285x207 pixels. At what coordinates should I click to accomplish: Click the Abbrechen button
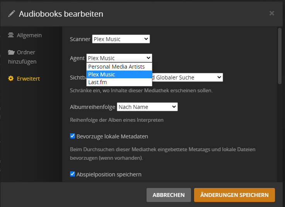coord(169,195)
